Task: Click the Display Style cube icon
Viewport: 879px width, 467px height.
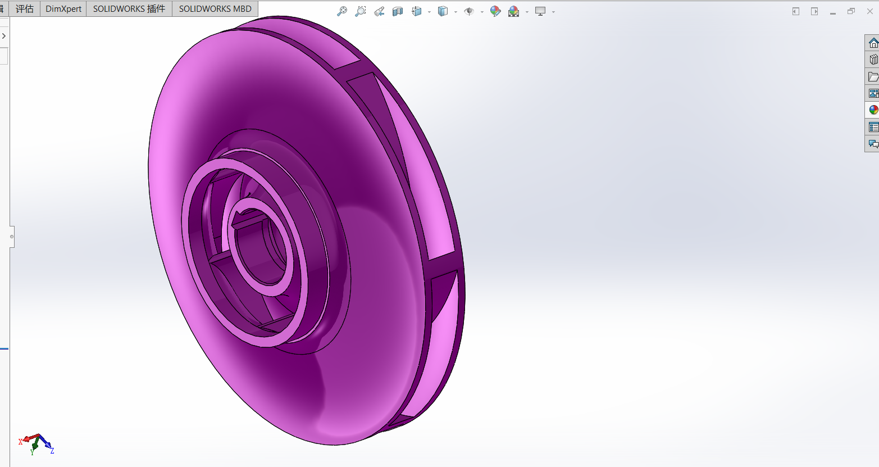Action: pyautogui.click(x=443, y=11)
